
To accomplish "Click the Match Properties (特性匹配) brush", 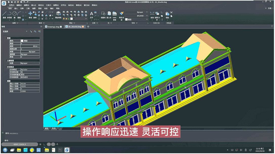I will (121, 15).
